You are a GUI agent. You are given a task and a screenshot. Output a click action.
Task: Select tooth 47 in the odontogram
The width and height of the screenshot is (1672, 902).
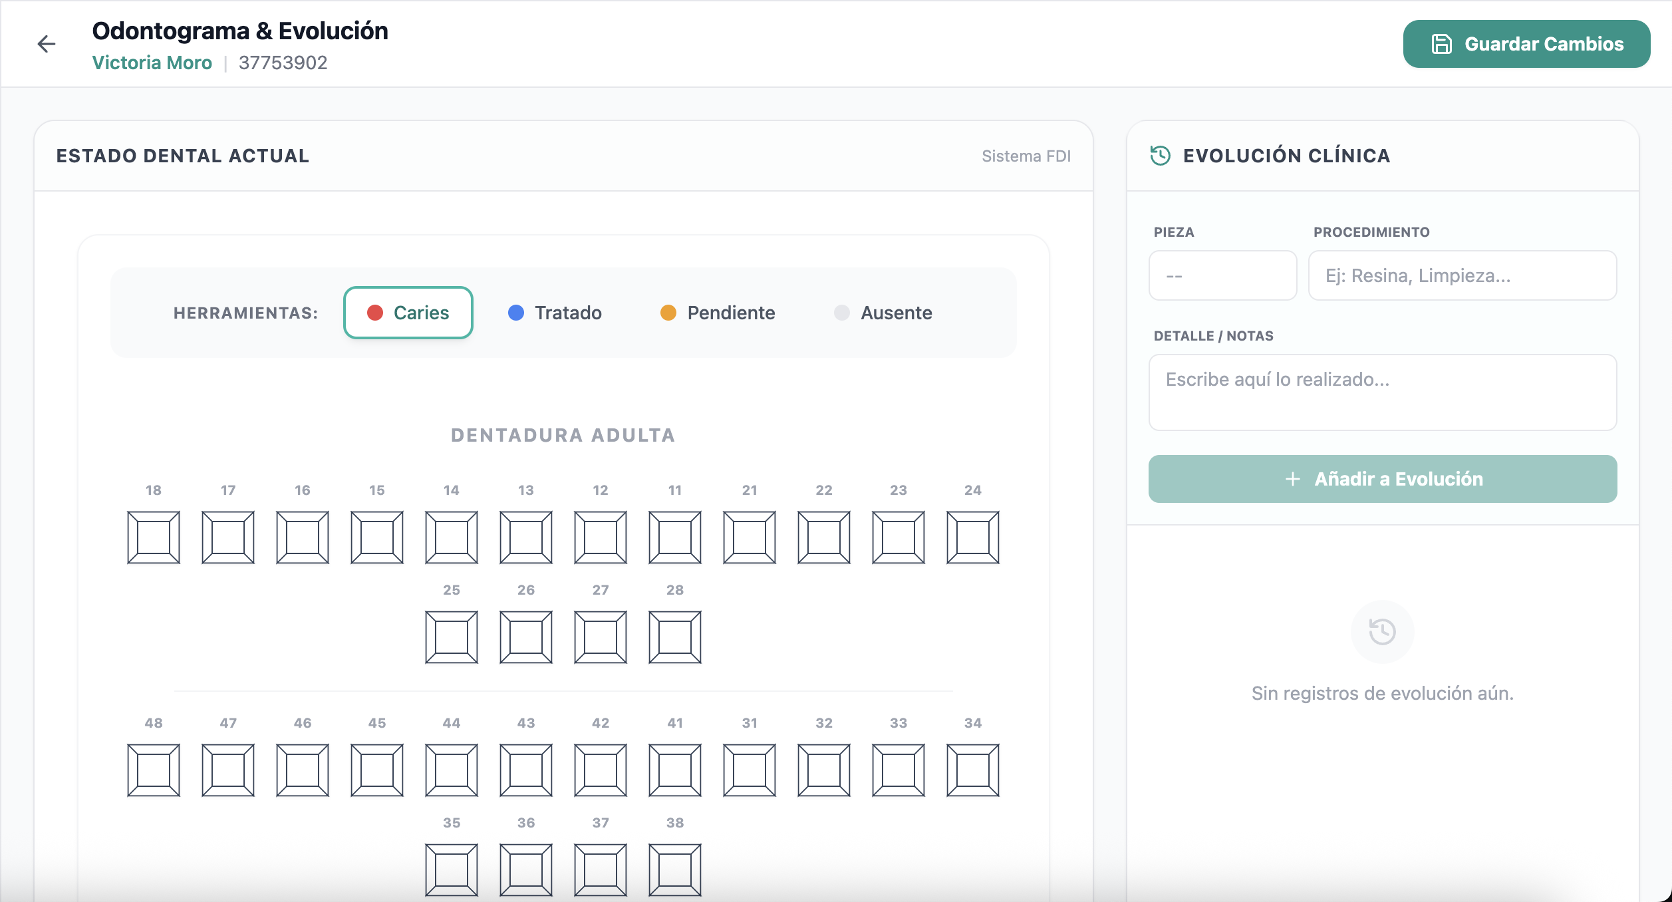click(228, 770)
